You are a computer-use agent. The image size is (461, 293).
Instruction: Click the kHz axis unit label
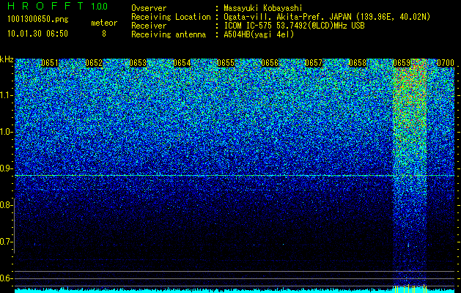[x=7, y=59]
